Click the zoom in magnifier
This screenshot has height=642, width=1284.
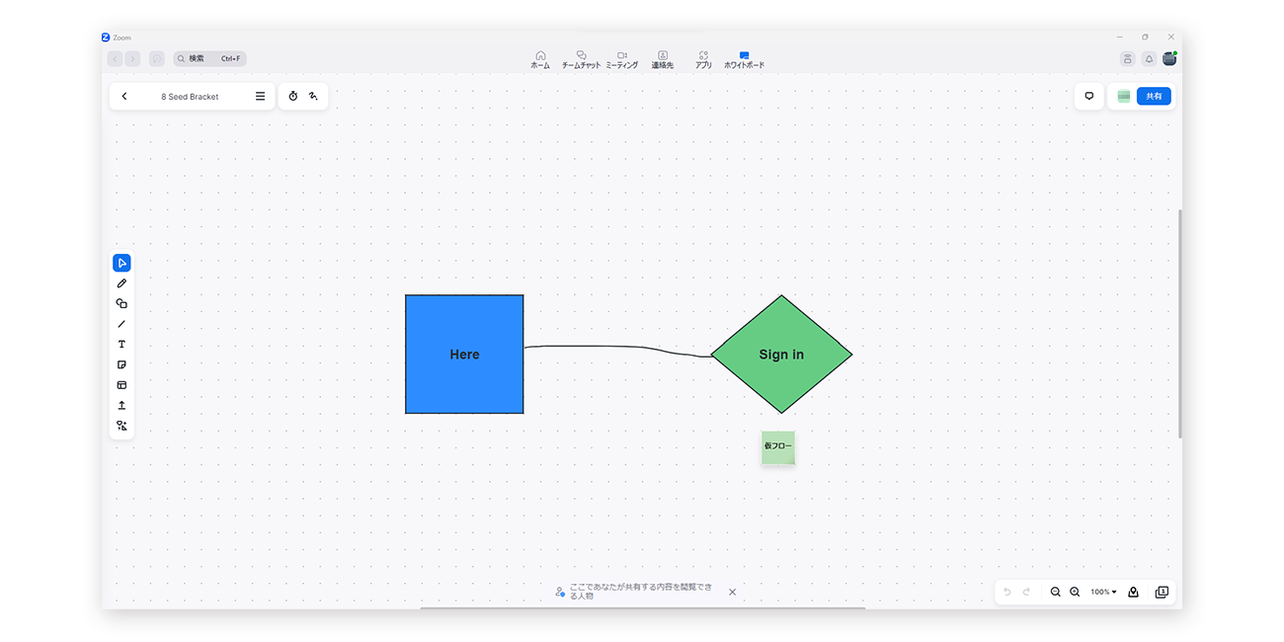point(1075,592)
